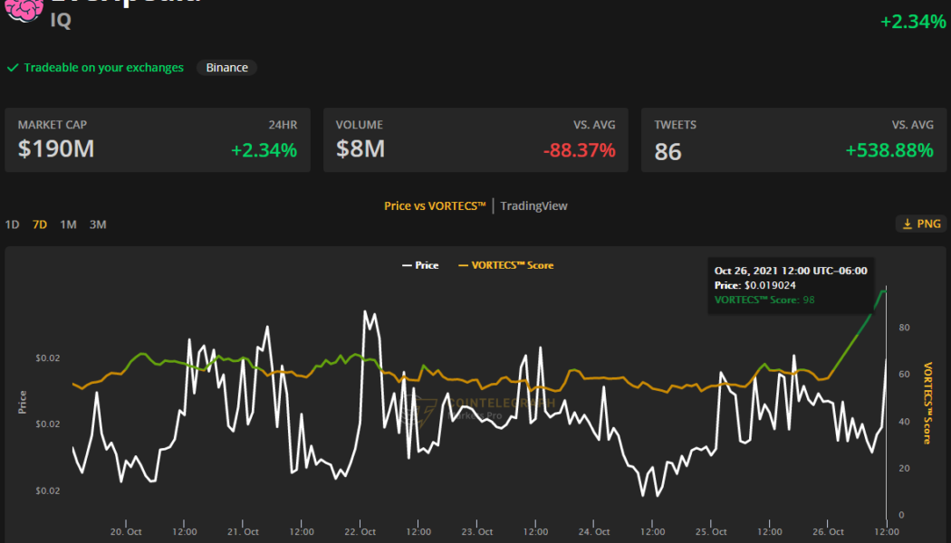Click the TradingView link
Screen dimensions: 951x543
pos(534,205)
